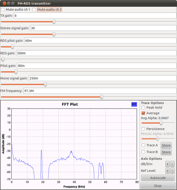
Task: Focus the Pilot gain input field
Action: pos(97,66)
